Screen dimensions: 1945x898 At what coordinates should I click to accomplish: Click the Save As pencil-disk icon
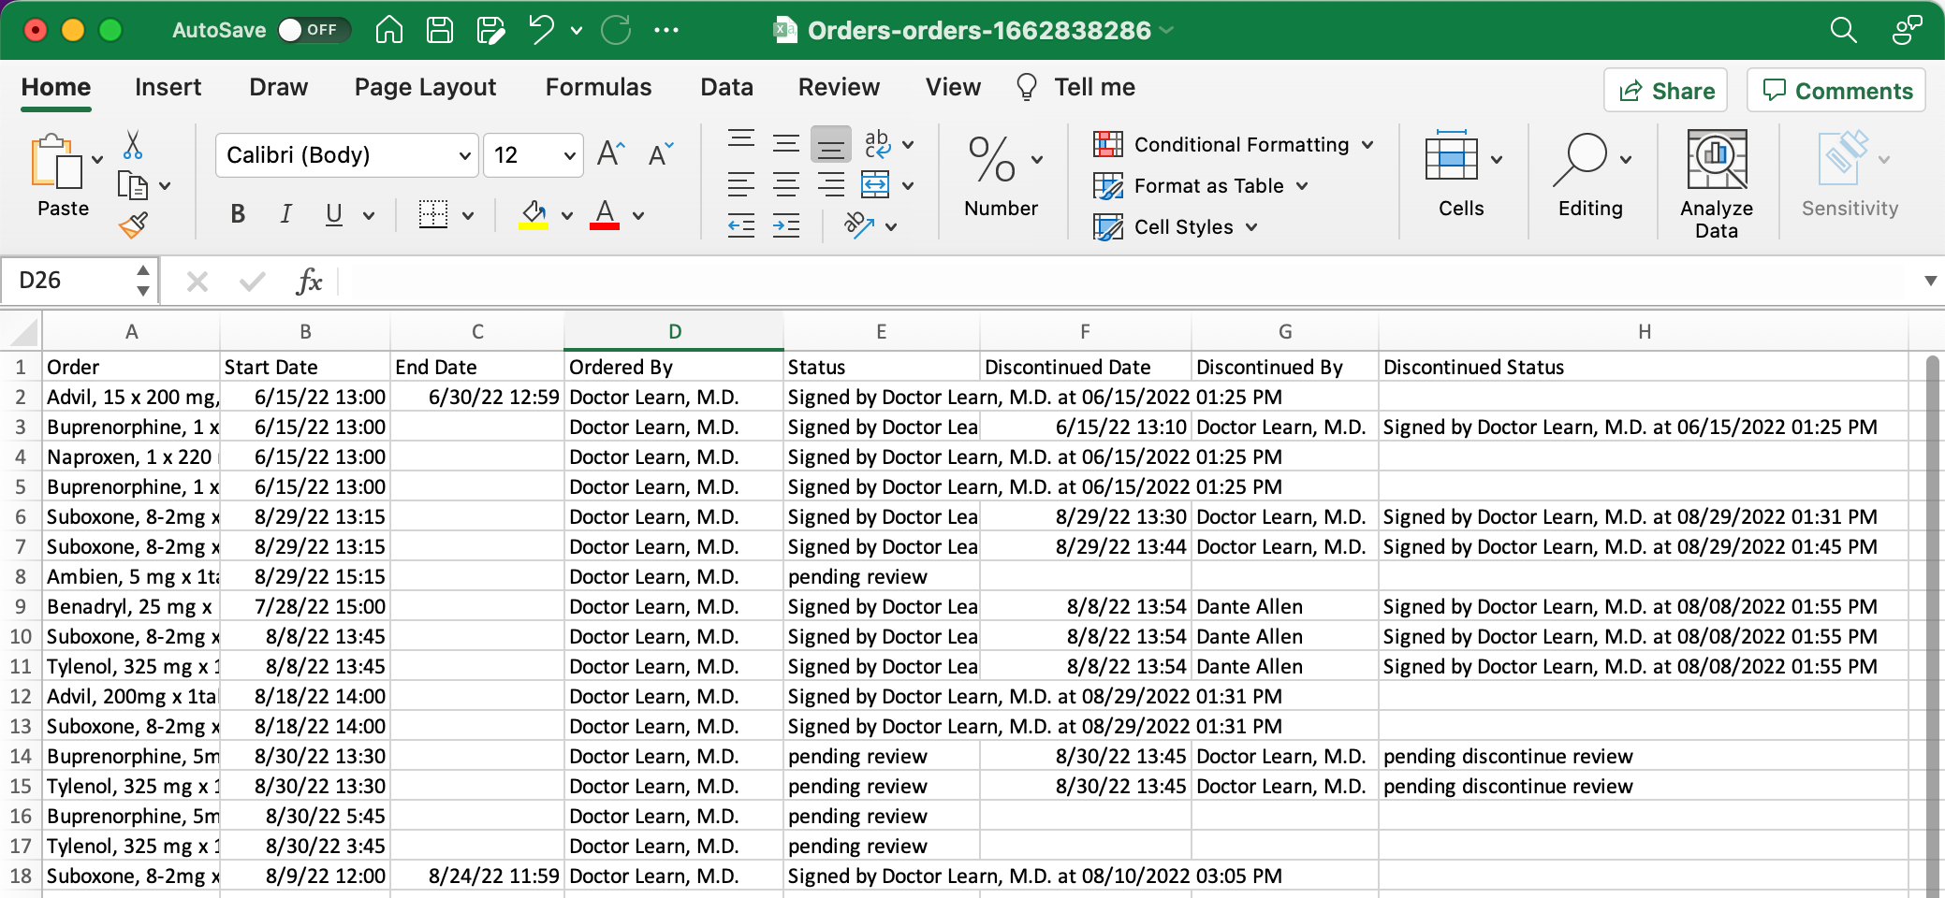pyautogui.click(x=490, y=30)
